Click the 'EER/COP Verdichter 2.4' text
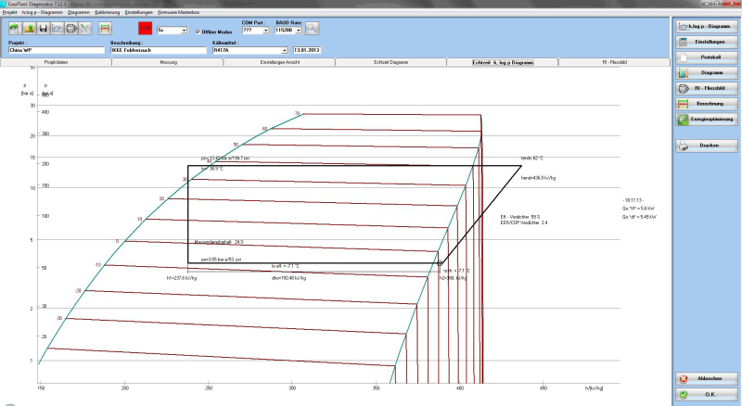Viewport: 742px width, 406px height. (524, 222)
